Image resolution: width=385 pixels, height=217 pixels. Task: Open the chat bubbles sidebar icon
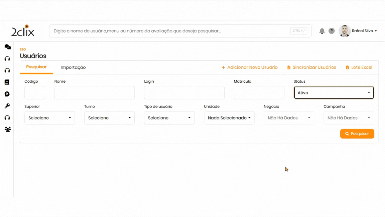point(7,47)
